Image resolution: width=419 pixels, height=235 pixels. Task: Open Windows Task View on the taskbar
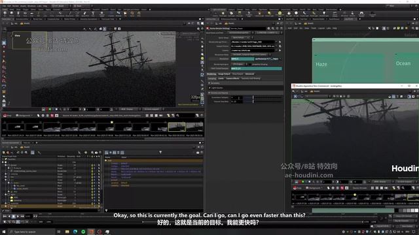click(x=59, y=232)
